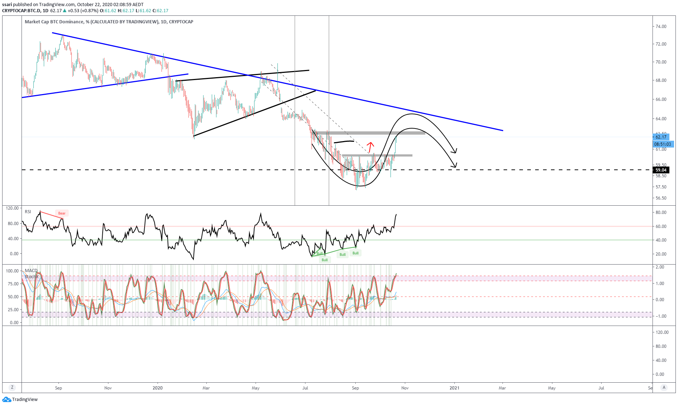Click the blue 62.17 current price label
This screenshot has width=678, height=406.
tap(660, 137)
